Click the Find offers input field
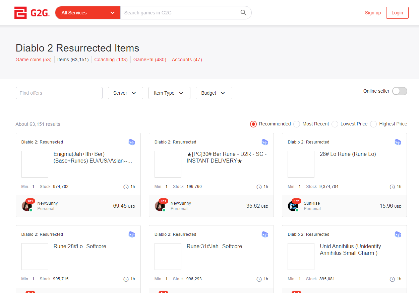419x293 pixels. [x=59, y=93]
